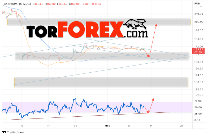Screen dimensions: 208x136
Task: Click the date axis label 14
Action: click(151, 126)
